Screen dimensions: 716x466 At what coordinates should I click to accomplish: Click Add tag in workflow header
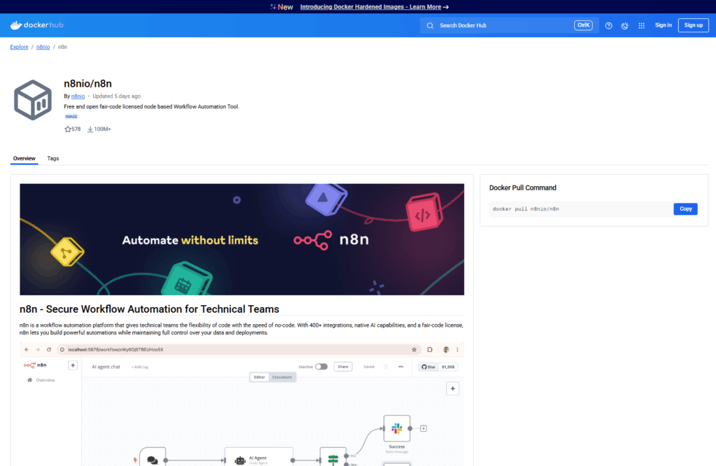140,367
